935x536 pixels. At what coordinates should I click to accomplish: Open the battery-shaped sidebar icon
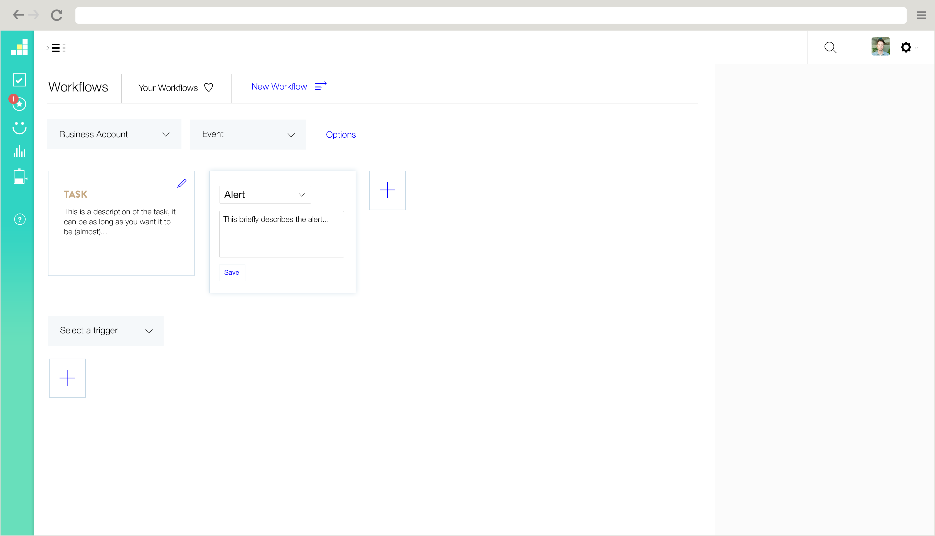[x=20, y=176]
